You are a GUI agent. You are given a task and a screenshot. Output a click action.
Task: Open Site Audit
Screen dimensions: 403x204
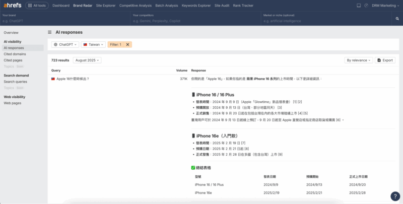(x=222, y=6)
